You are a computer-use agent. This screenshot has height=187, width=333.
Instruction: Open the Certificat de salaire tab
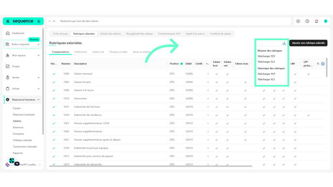pos(220,34)
